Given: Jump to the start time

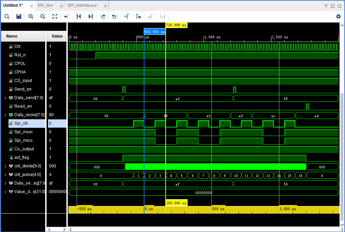Looking at the screenshot, I should tap(79, 16).
